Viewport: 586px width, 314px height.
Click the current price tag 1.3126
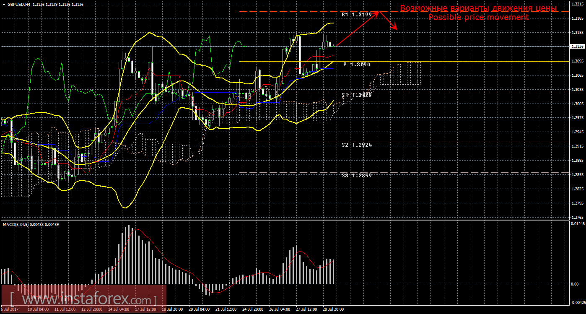pos(577,47)
